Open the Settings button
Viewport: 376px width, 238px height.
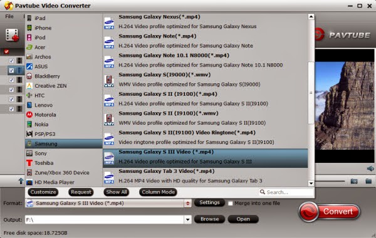point(209,202)
